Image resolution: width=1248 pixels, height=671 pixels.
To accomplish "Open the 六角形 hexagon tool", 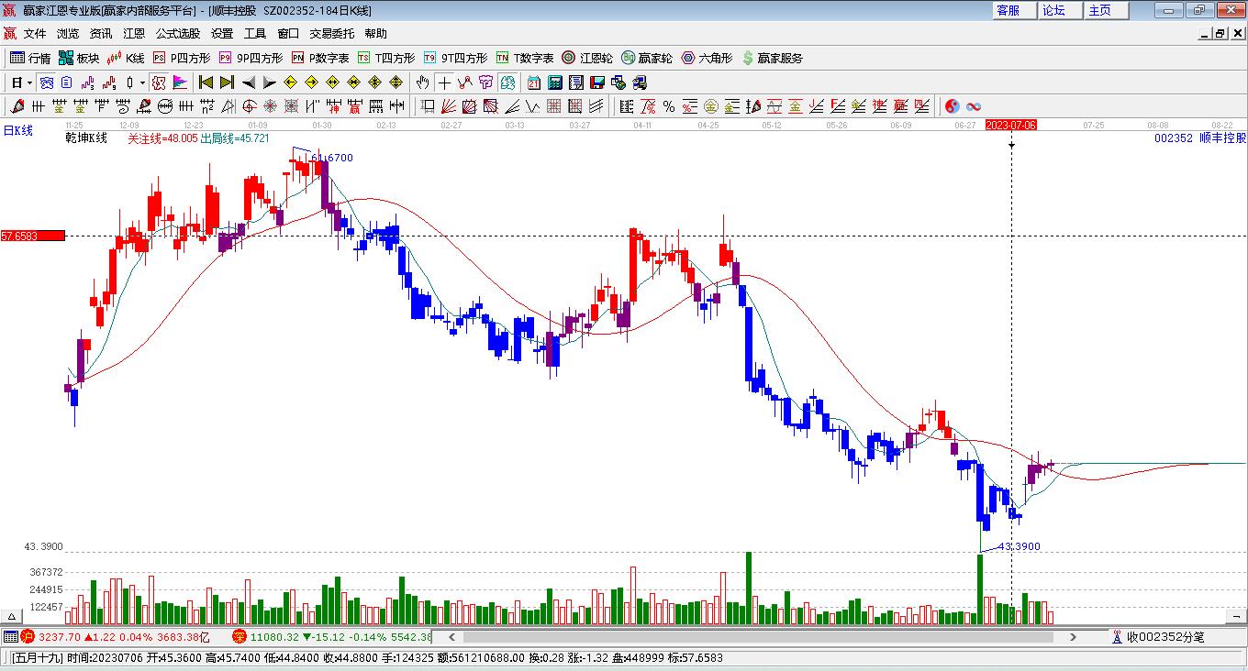I will [x=707, y=58].
